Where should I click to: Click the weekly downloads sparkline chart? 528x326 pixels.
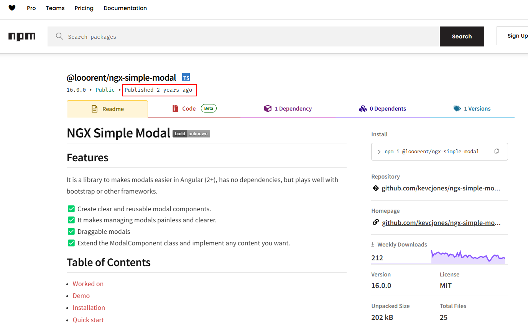(468, 256)
